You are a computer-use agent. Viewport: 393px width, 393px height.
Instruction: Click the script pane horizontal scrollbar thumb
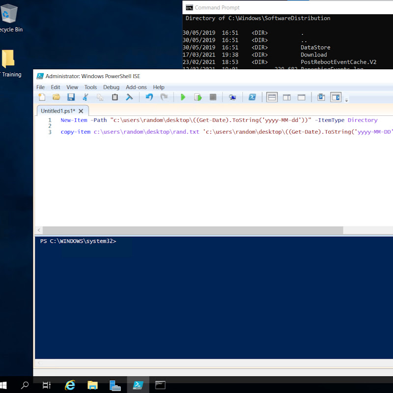[x=193, y=230]
